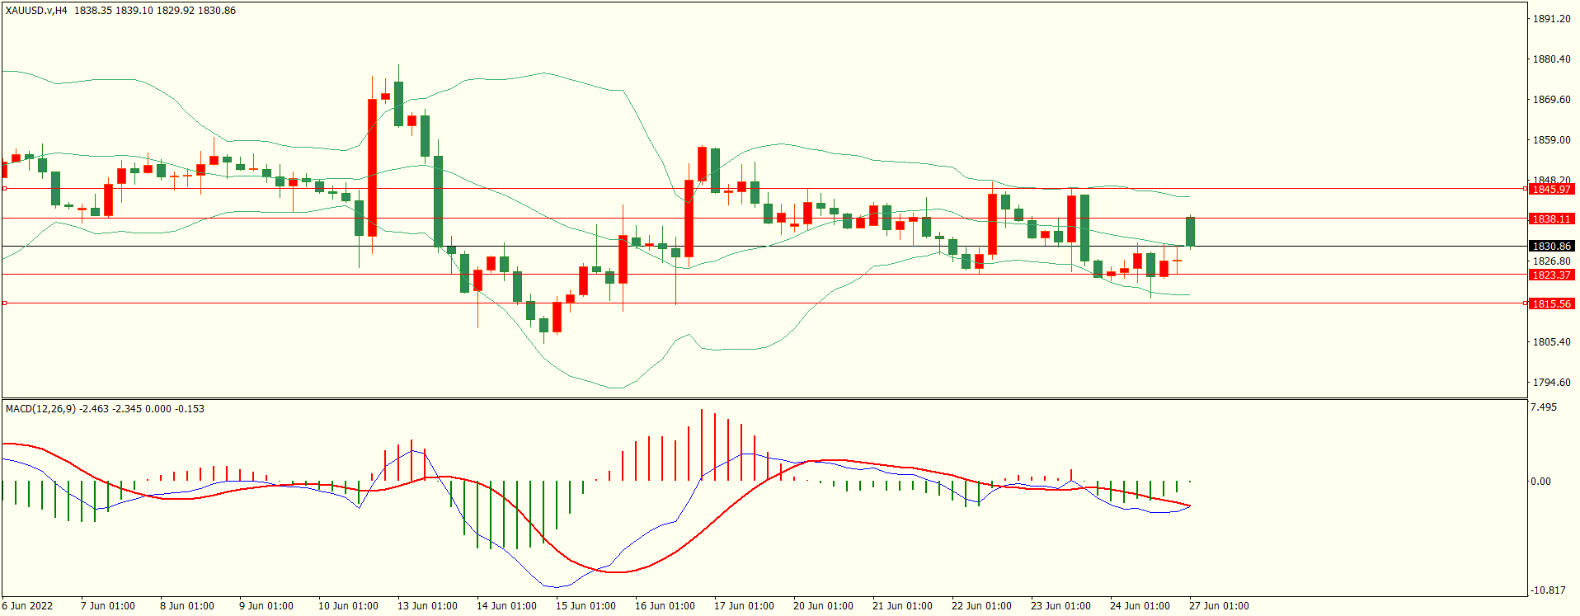Click the 17 Jun 01:00 time label
1580x616 pixels.
coord(744,606)
